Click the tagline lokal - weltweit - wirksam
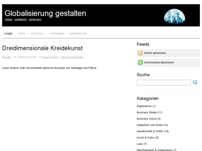 pos(23,20)
